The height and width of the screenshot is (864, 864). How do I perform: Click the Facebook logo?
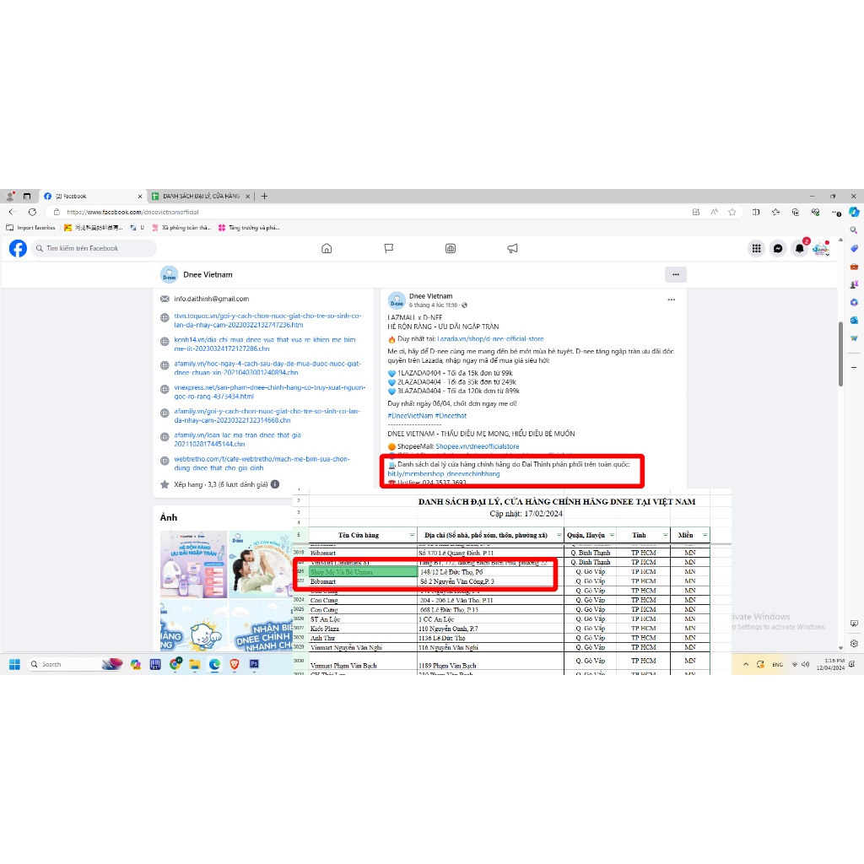point(18,248)
